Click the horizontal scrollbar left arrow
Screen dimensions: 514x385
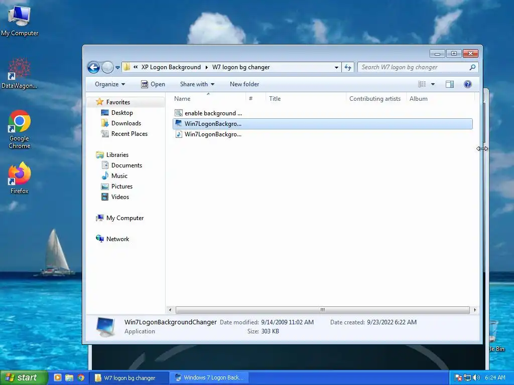170,310
